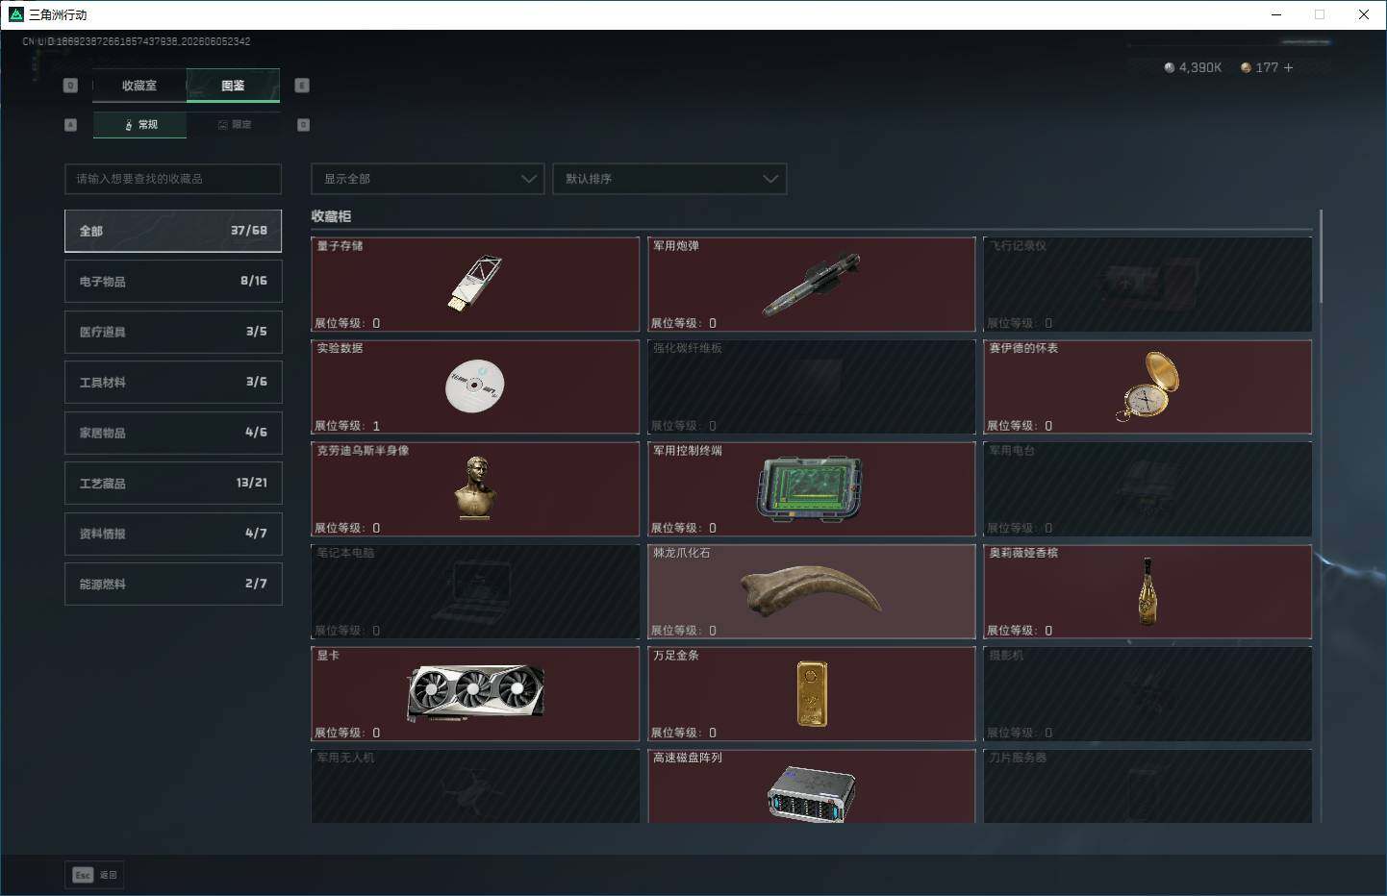Select the 量子存储 USB drive icon
Screen dimensions: 1387x896
pyautogui.click(x=475, y=283)
